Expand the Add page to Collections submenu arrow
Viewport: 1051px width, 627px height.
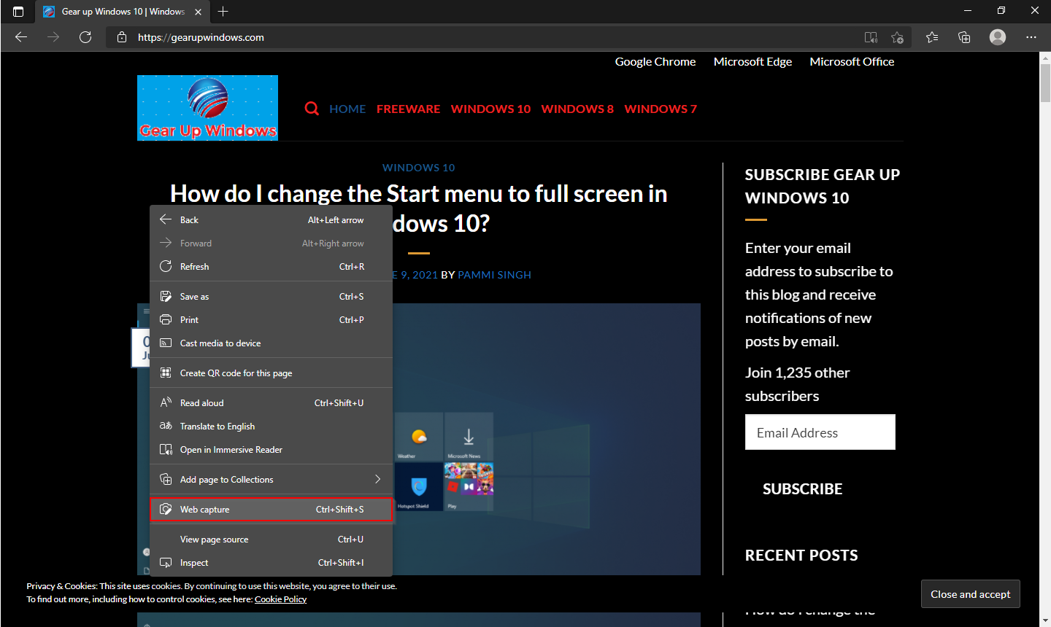click(377, 480)
